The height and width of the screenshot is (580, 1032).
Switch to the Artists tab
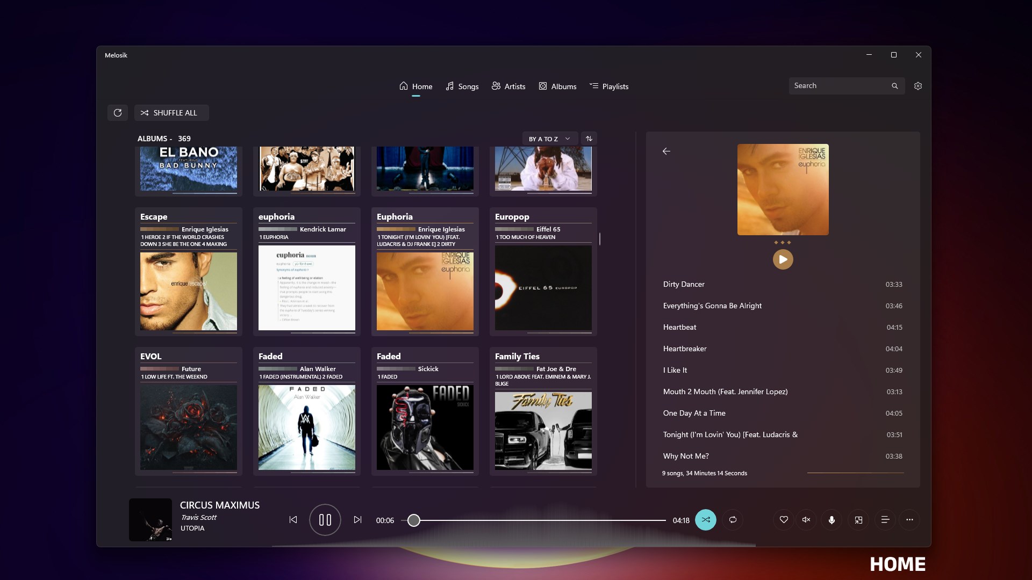coord(508,86)
